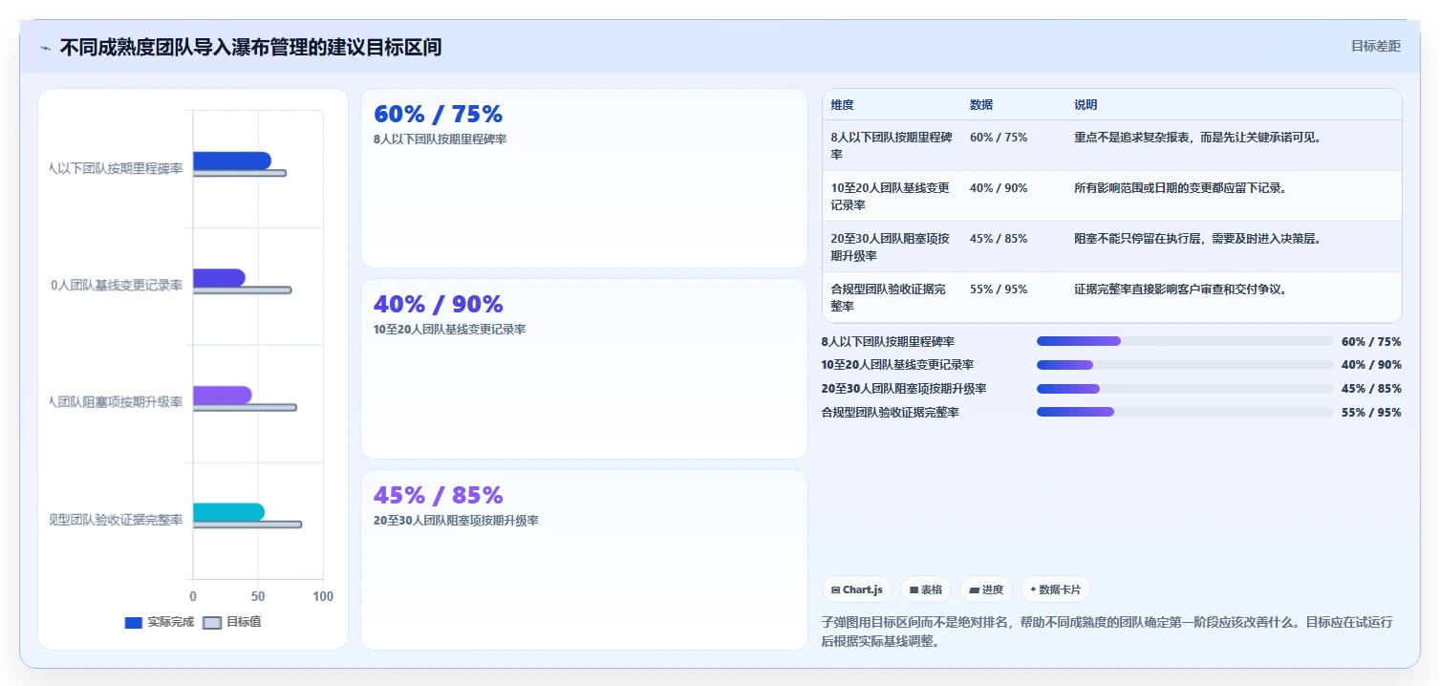Click the 目标差距 label in header

point(1375,46)
